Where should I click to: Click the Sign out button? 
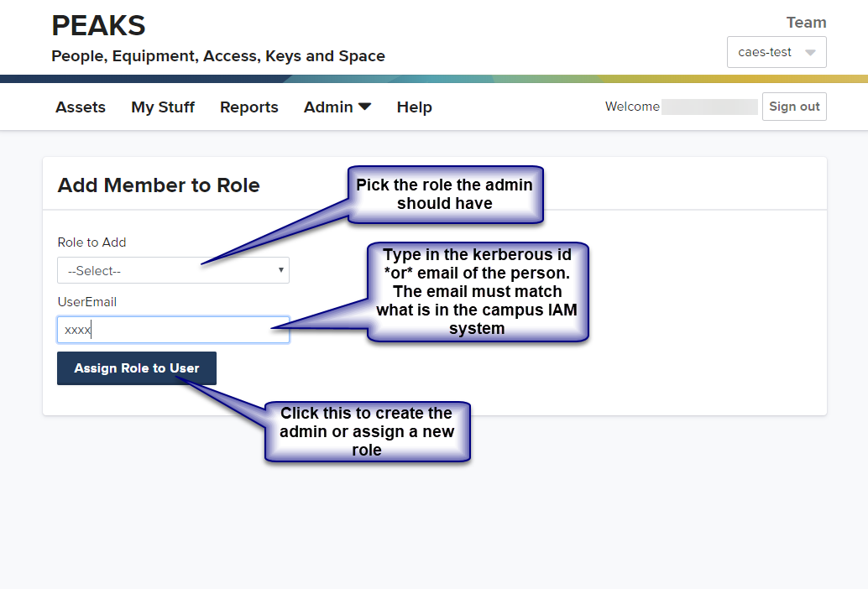(793, 106)
